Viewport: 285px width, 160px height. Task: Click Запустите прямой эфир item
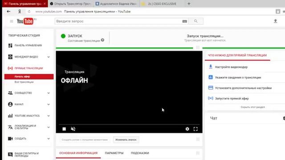[x=232, y=99]
